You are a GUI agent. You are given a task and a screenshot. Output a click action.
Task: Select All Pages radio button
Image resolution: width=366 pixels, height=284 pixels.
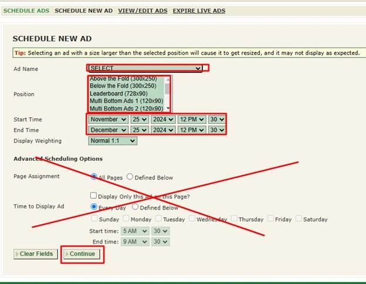[94, 177]
